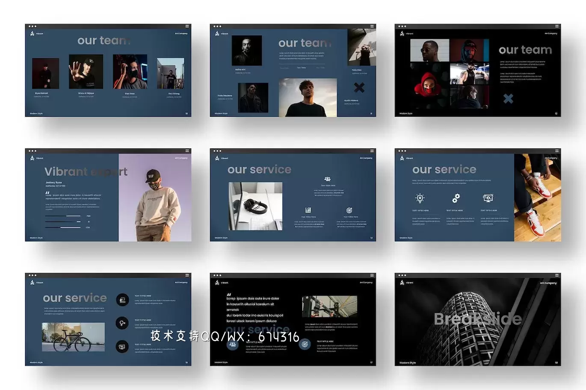
Task: Select the lightbulb circle icon on bicycle slide
Action: [x=122, y=323]
